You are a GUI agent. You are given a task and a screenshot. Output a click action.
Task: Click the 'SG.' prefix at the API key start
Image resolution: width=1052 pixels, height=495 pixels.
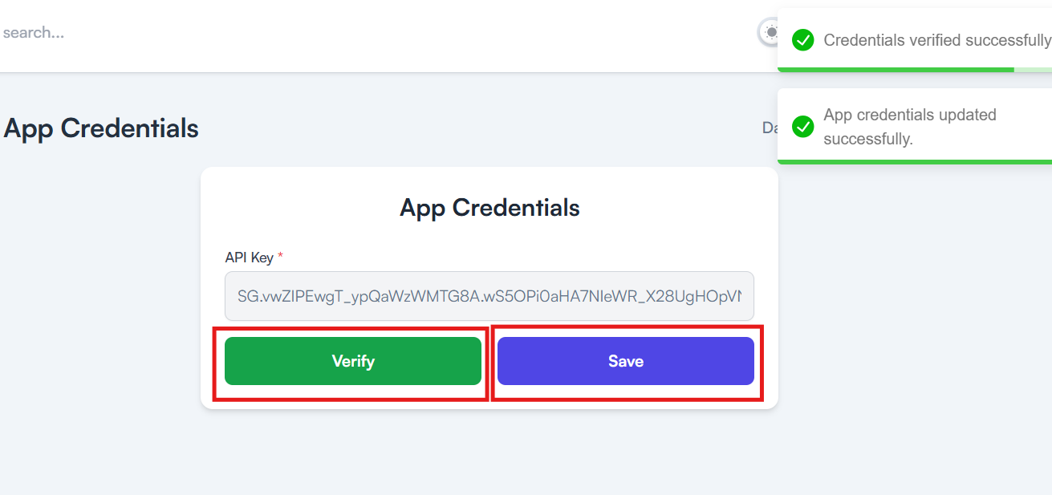click(x=249, y=296)
